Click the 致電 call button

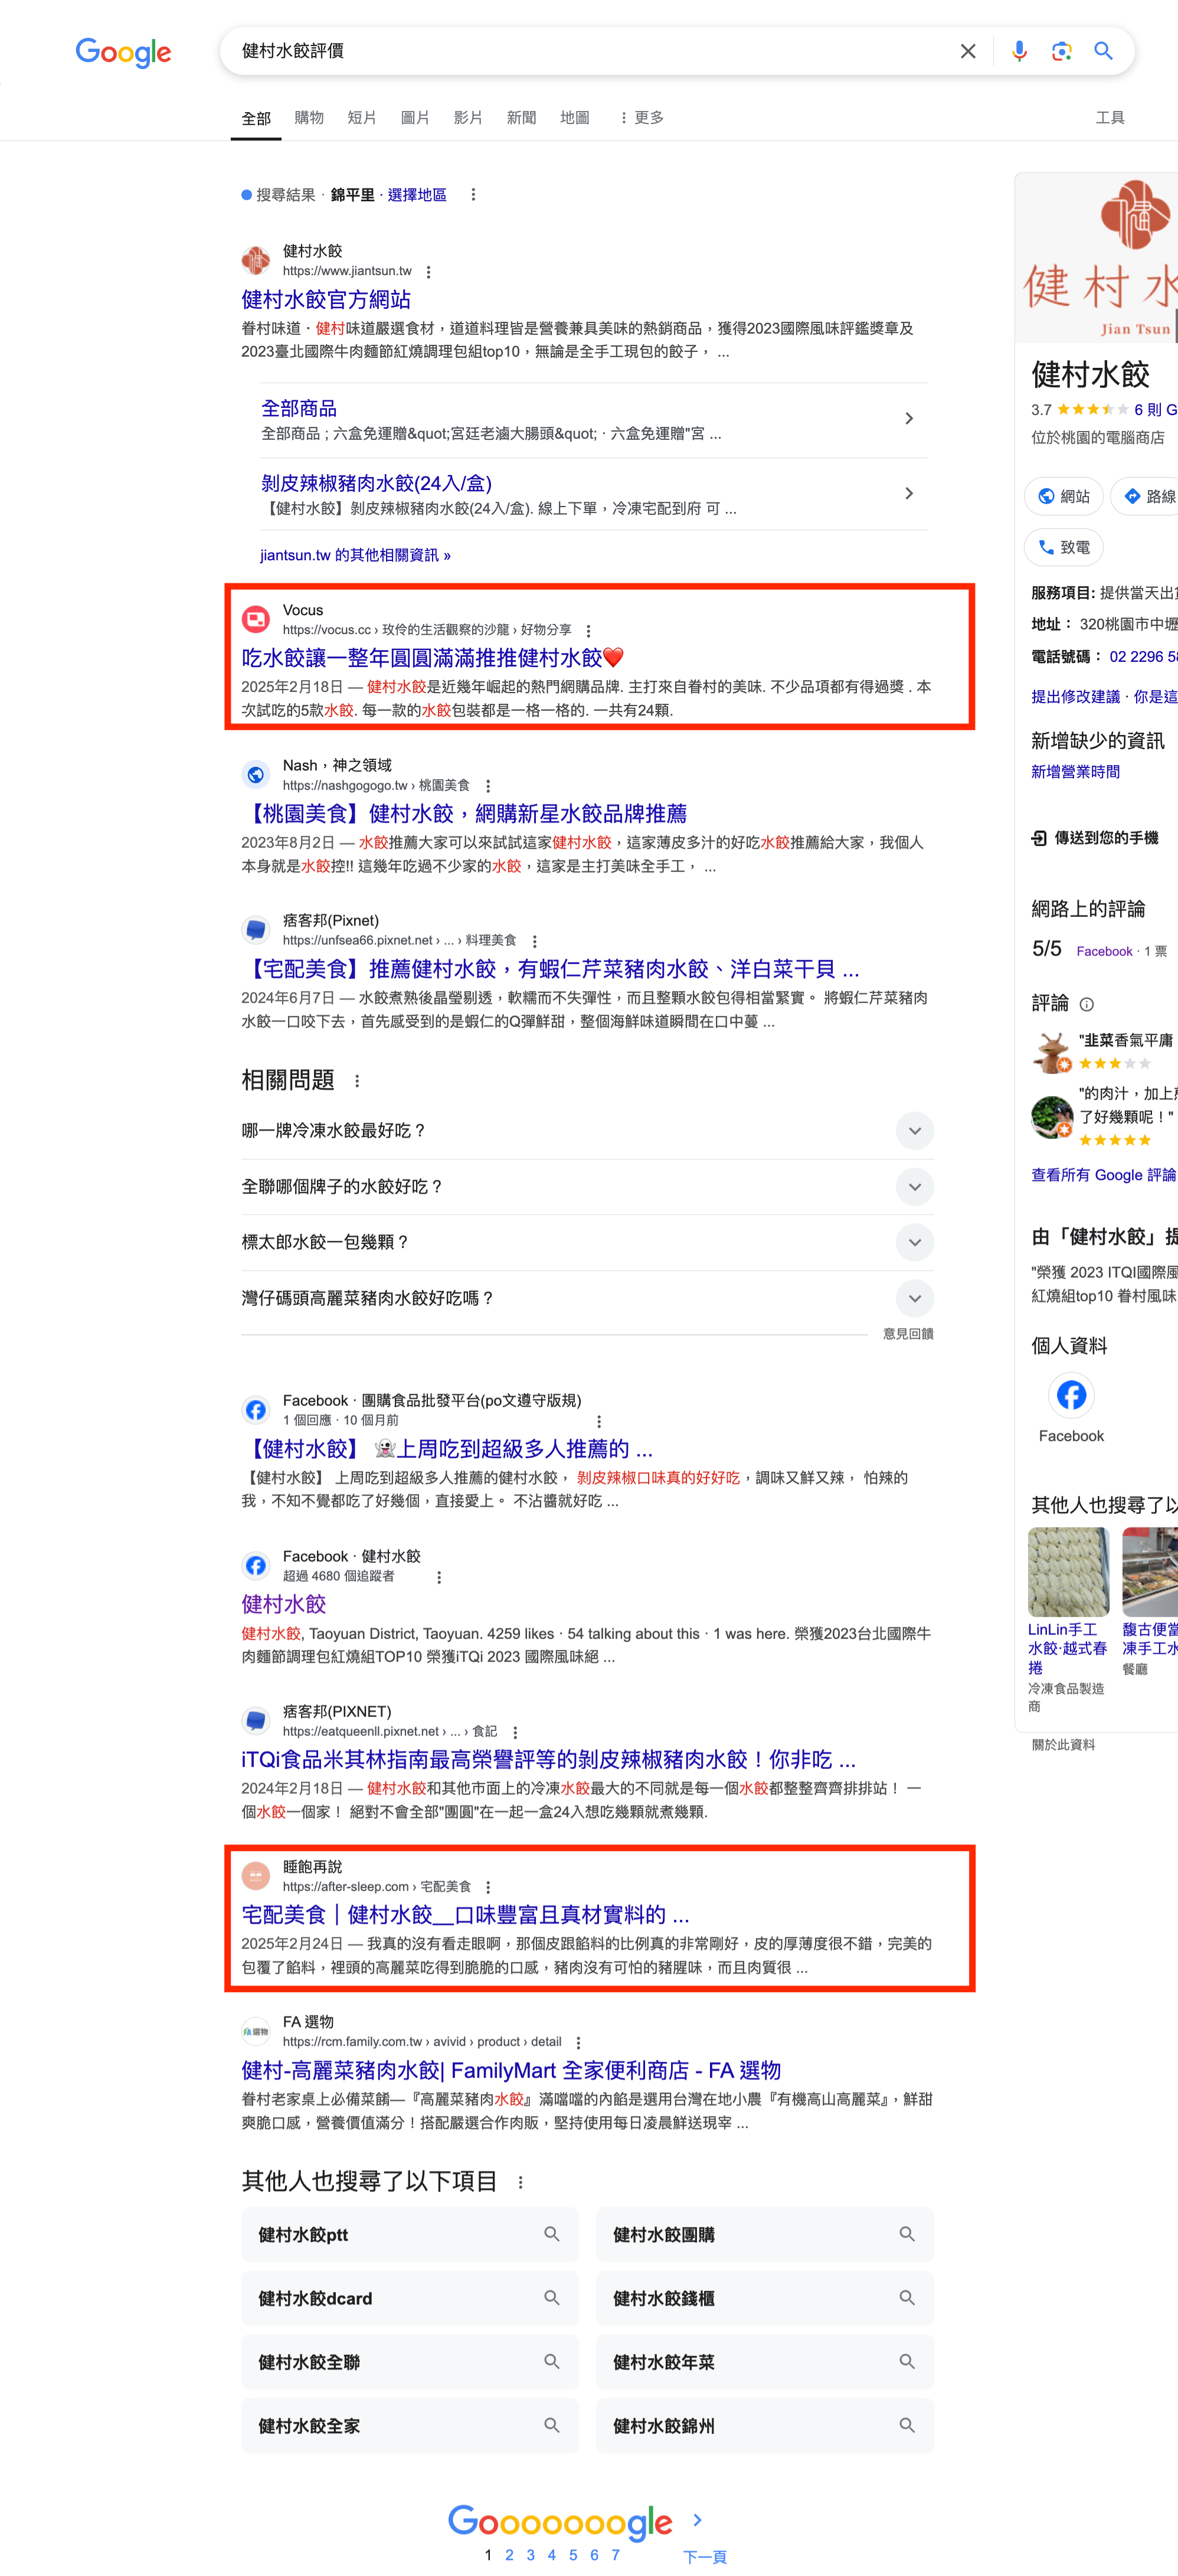click(1063, 547)
